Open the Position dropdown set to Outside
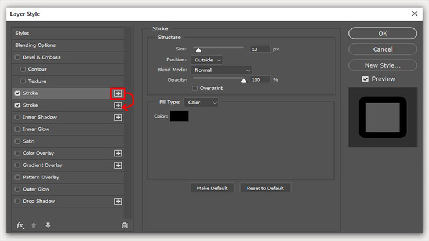This screenshot has width=429, height=241. tap(206, 60)
